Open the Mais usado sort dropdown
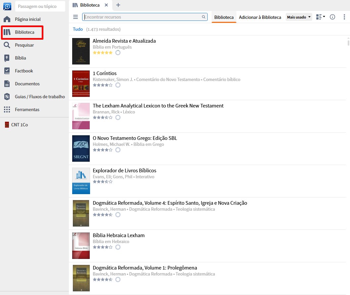The height and width of the screenshot is (295, 350). (299, 17)
